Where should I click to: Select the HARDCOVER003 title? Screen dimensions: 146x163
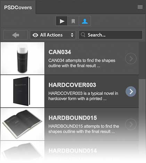tap(72, 85)
